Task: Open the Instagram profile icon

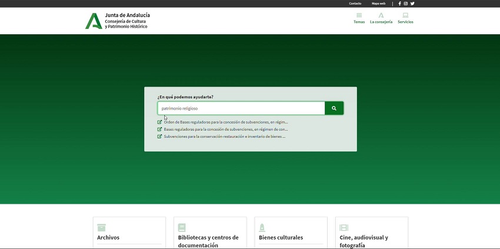Action: pos(406,4)
